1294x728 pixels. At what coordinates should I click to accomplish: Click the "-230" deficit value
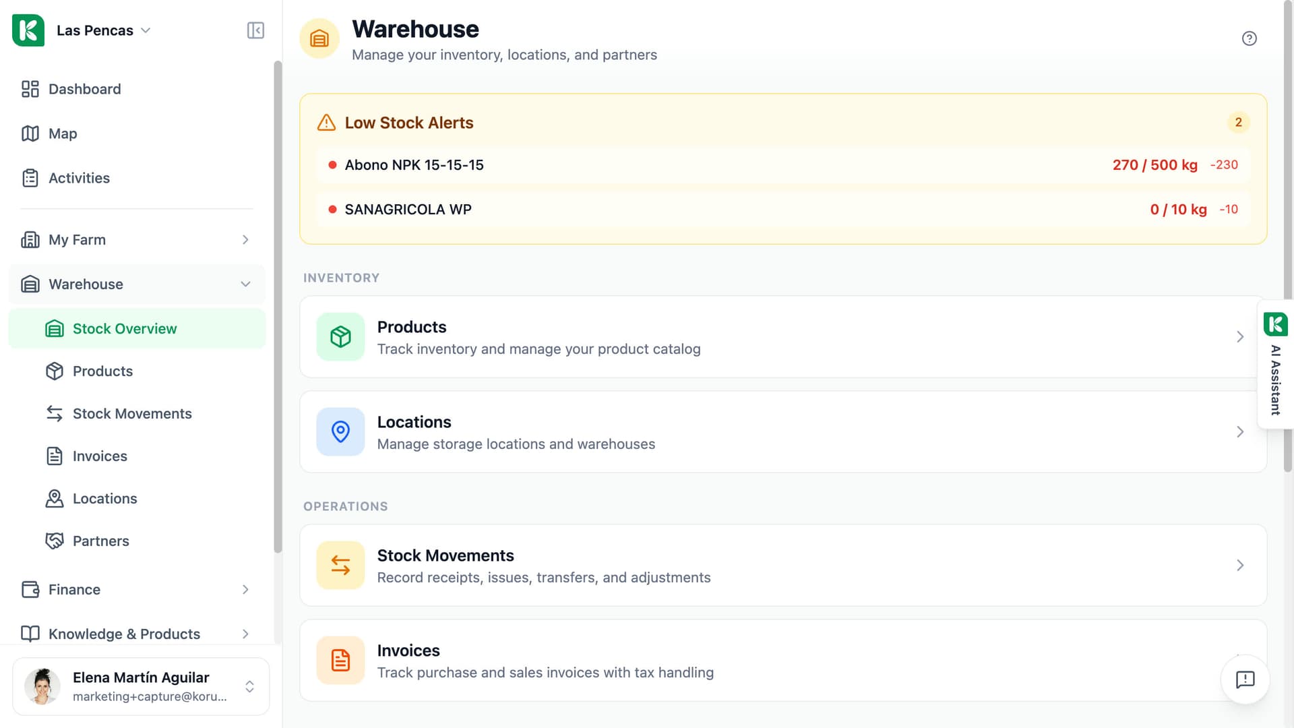(1224, 165)
